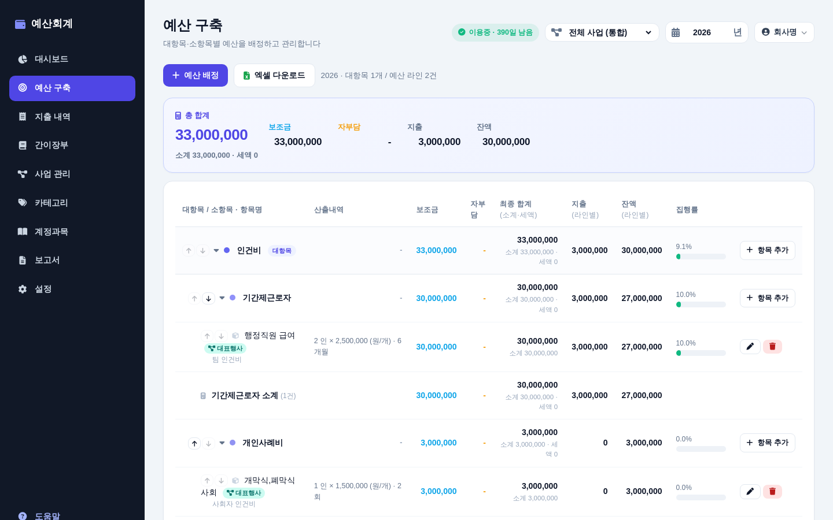Move 인건비 row down arrow

coord(202,251)
